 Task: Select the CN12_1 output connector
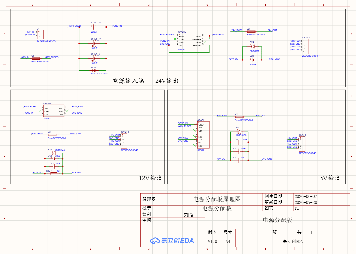(x=124, y=140)
